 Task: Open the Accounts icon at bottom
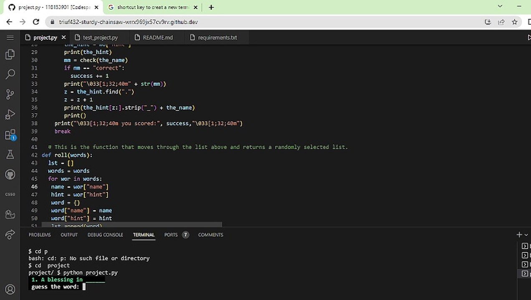pyautogui.click(x=10, y=289)
